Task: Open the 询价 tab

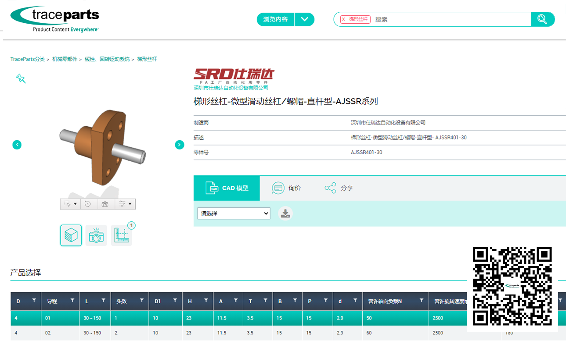Action: coord(286,188)
